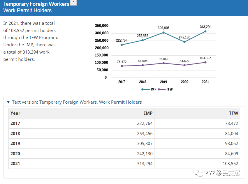Click the IMP 2020 data point 242,130
248x184 pixels.
184,42
